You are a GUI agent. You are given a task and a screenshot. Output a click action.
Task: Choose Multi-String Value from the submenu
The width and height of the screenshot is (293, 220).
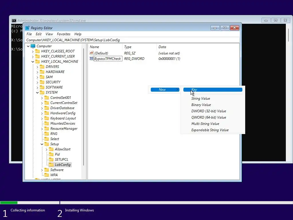[x=213, y=124]
